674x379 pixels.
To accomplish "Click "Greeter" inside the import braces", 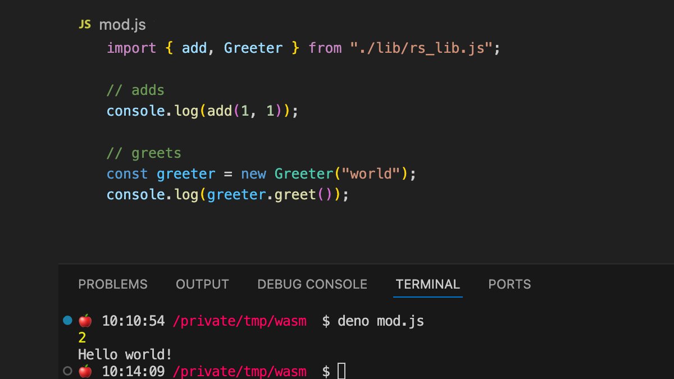I will pyautogui.click(x=253, y=48).
